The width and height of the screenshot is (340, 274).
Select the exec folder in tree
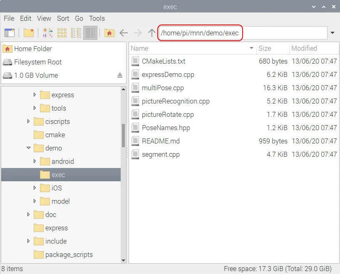(61, 175)
